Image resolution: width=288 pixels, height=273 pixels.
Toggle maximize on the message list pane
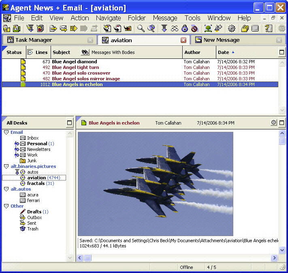[x=282, y=52]
